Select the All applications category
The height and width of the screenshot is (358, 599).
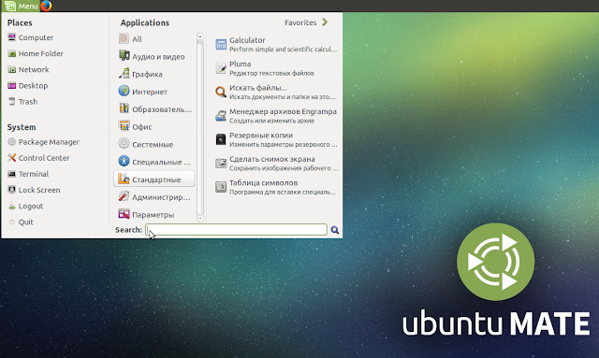point(153,39)
